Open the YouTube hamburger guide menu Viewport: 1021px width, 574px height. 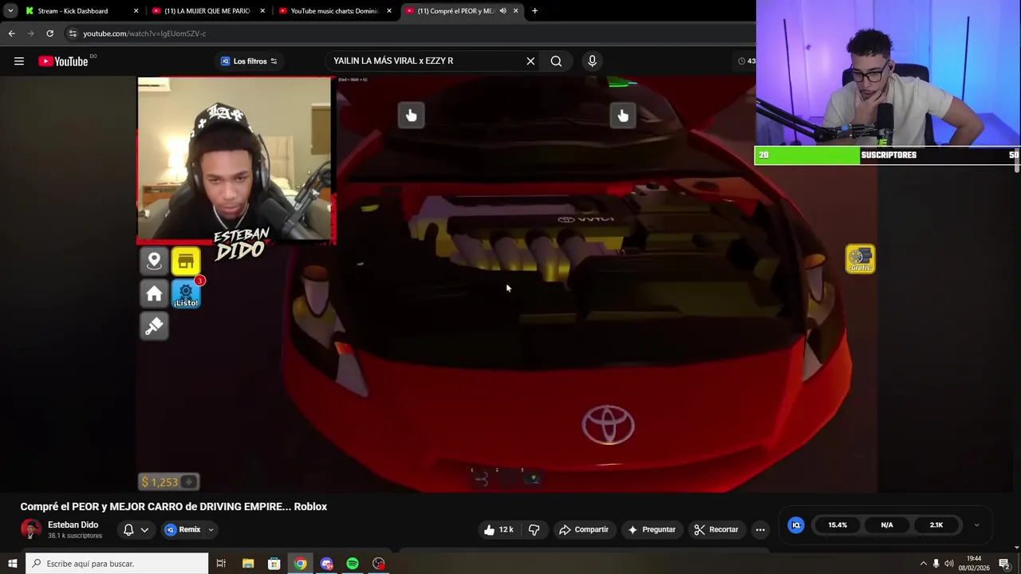pyautogui.click(x=19, y=61)
